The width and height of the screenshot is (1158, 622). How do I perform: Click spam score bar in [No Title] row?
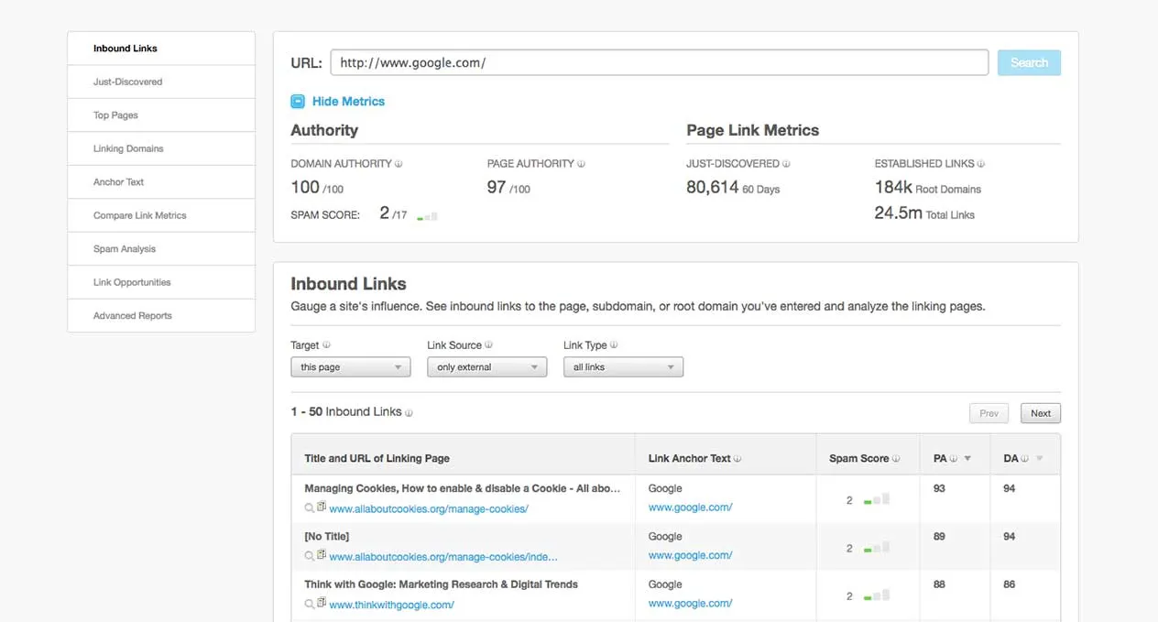877,548
